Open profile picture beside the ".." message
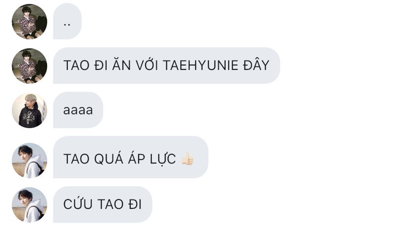 tap(29, 21)
